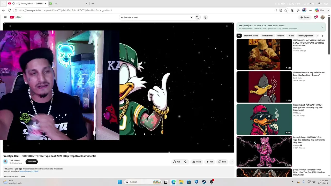
Task: Select the Recently uploaded chip
Action: tap(305, 36)
